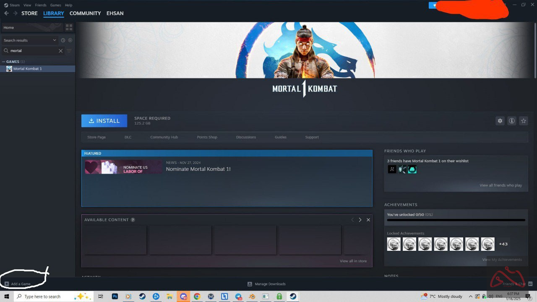Open the STORE tab
Image resolution: width=537 pixels, height=302 pixels.
click(x=29, y=13)
